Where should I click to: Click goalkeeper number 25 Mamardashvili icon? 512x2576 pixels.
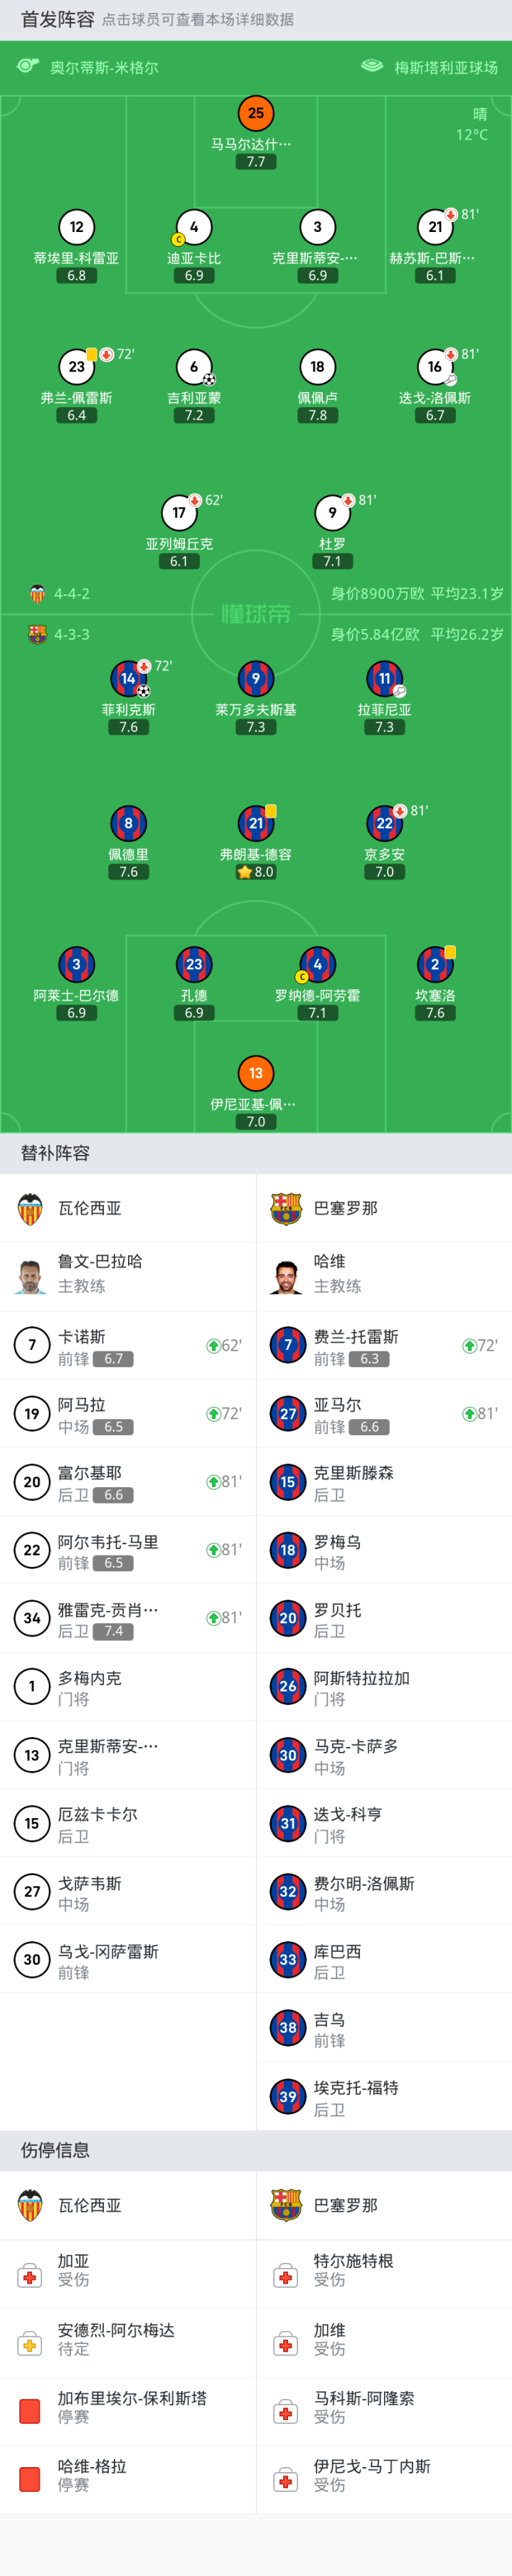(x=256, y=114)
